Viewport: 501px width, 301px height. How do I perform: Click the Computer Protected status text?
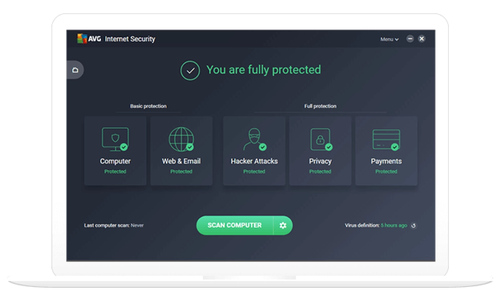[115, 172]
